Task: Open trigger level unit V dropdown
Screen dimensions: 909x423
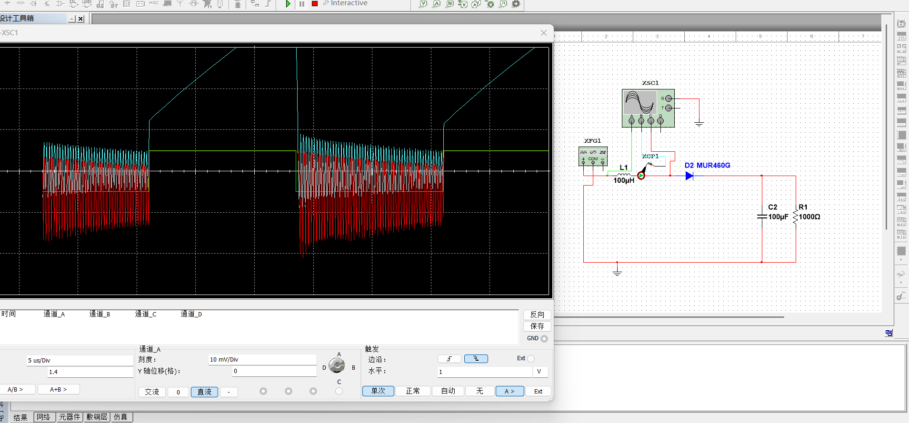Action: click(540, 372)
